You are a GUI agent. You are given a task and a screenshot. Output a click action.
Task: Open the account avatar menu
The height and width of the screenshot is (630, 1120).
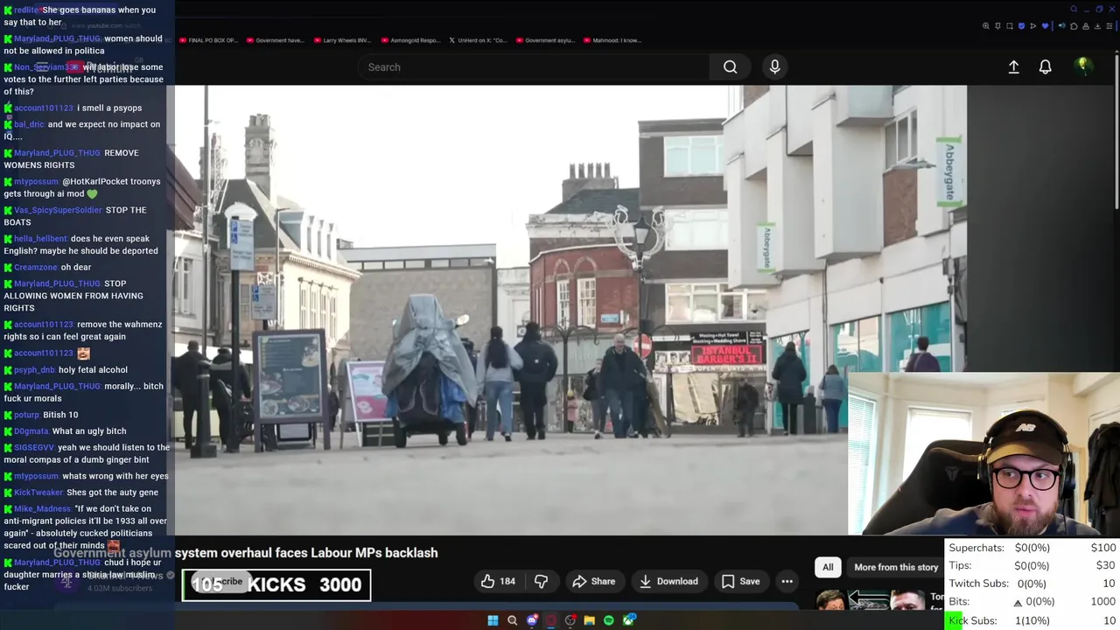[x=1083, y=66]
